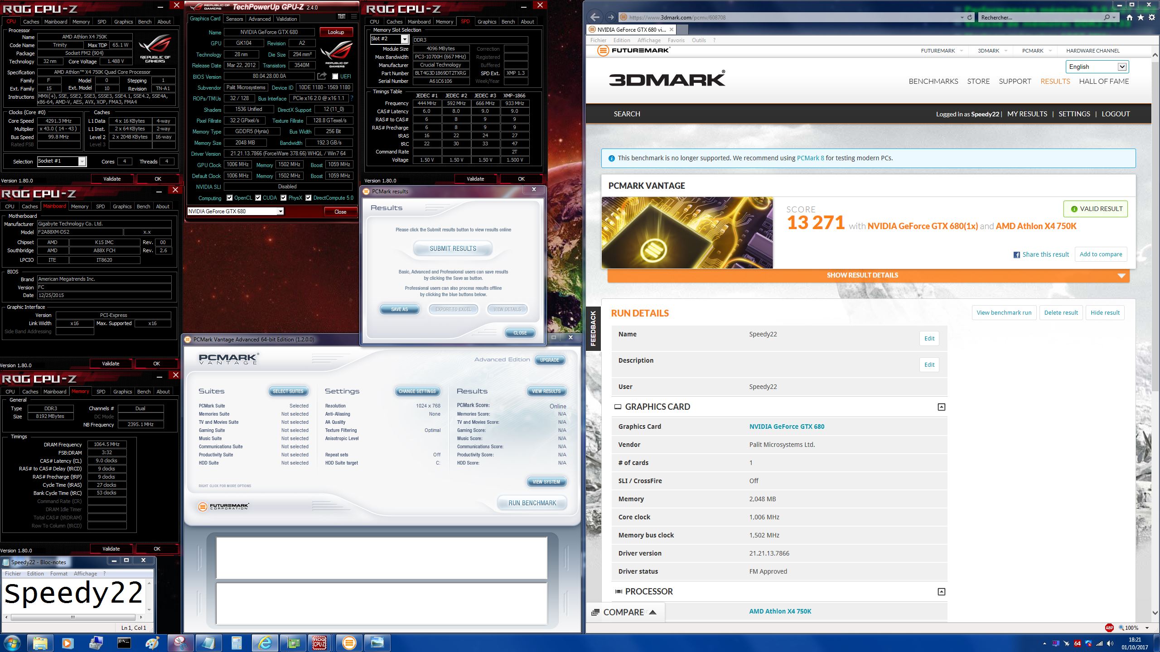Screen dimensions: 1160x652
Task: Click the search magnifier in Rechercher box
Action: 1107,17
